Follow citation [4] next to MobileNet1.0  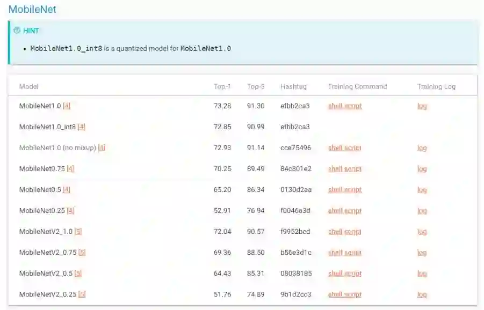[x=67, y=106]
